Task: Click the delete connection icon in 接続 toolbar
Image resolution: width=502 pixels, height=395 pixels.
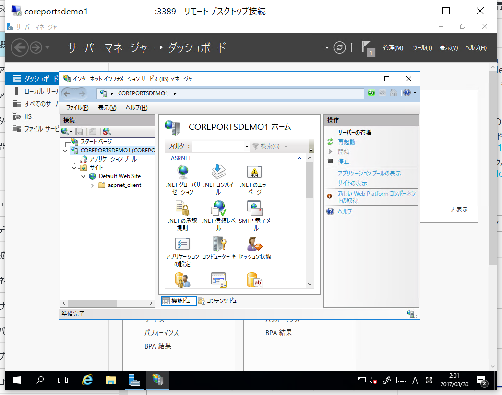Action: pos(107,131)
